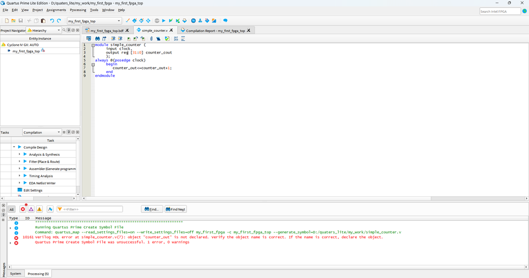This screenshot has height=278, width=529.
Task: Toggle the All messages filter button
Action: tap(12, 209)
